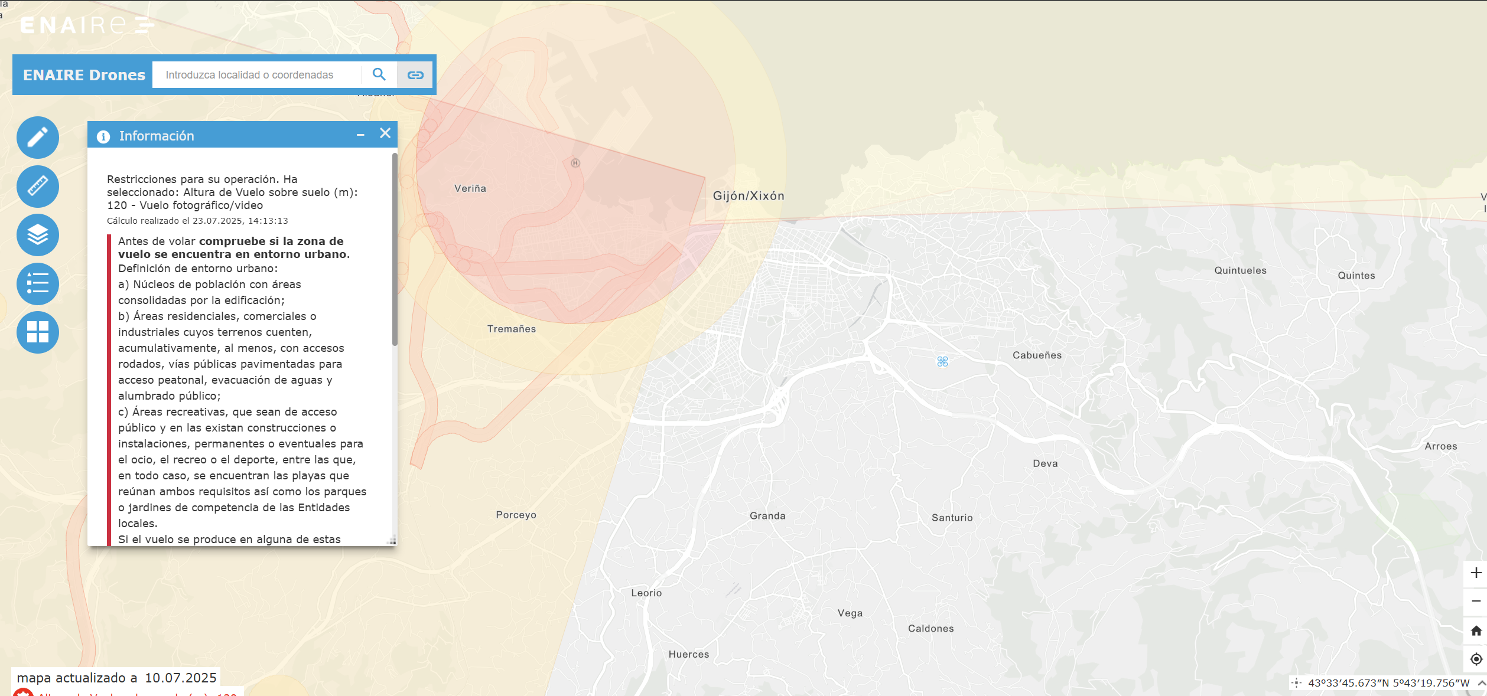Open the basemap gallery grid icon

point(38,332)
